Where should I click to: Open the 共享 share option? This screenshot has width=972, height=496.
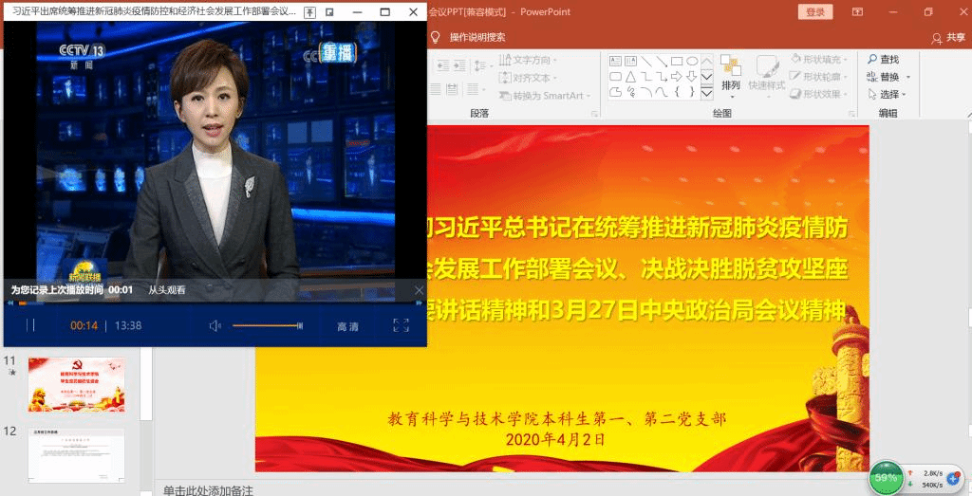pyautogui.click(x=948, y=37)
